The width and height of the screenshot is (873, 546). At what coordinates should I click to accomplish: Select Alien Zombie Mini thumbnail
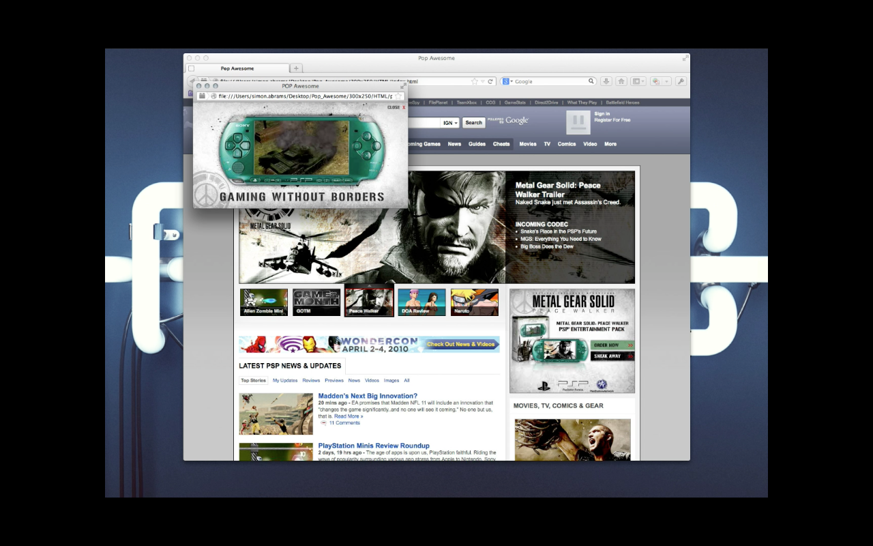264,302
